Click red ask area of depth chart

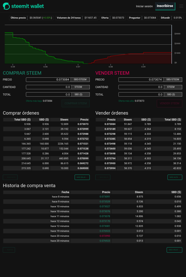pyautogui.click(x=142, y=59)
